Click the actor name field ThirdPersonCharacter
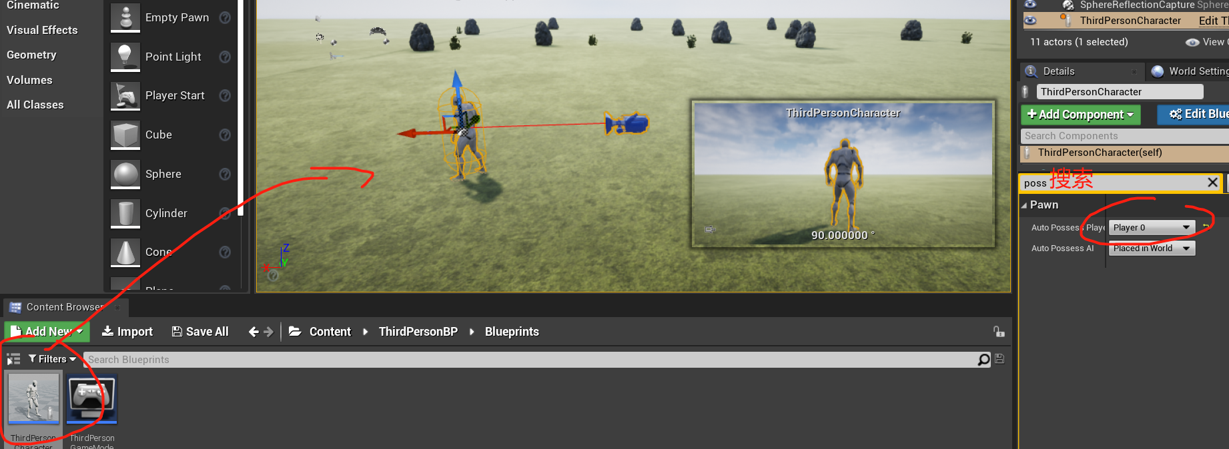 coord(1120,92)
